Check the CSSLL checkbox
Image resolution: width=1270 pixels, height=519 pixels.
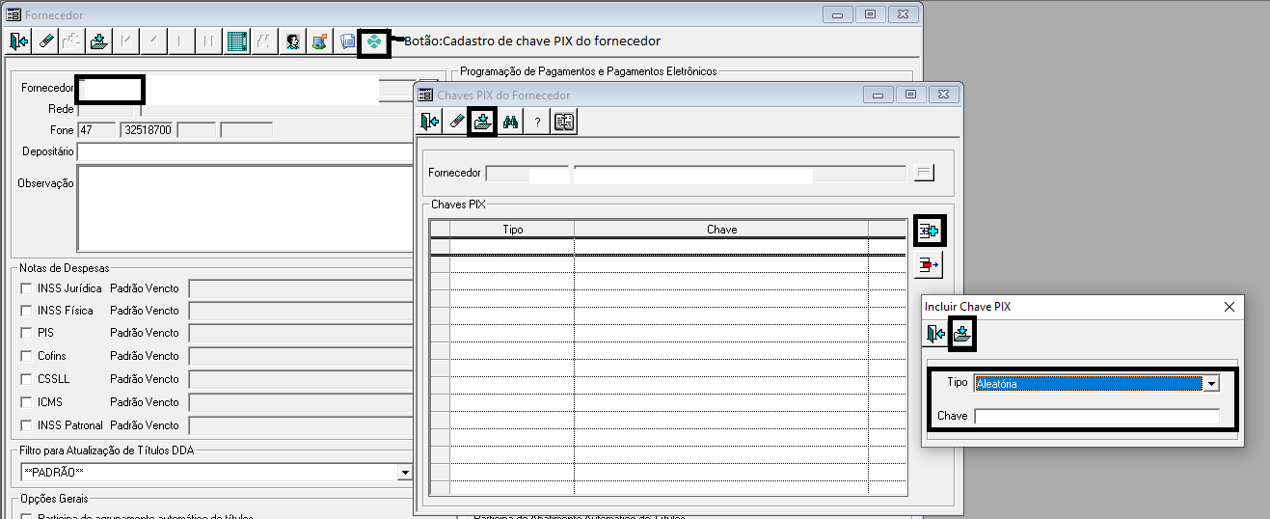tap(26, 379)
